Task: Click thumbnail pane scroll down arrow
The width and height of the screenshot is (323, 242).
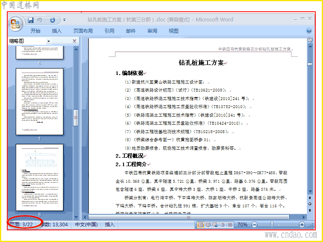Action: coord(76,217)
